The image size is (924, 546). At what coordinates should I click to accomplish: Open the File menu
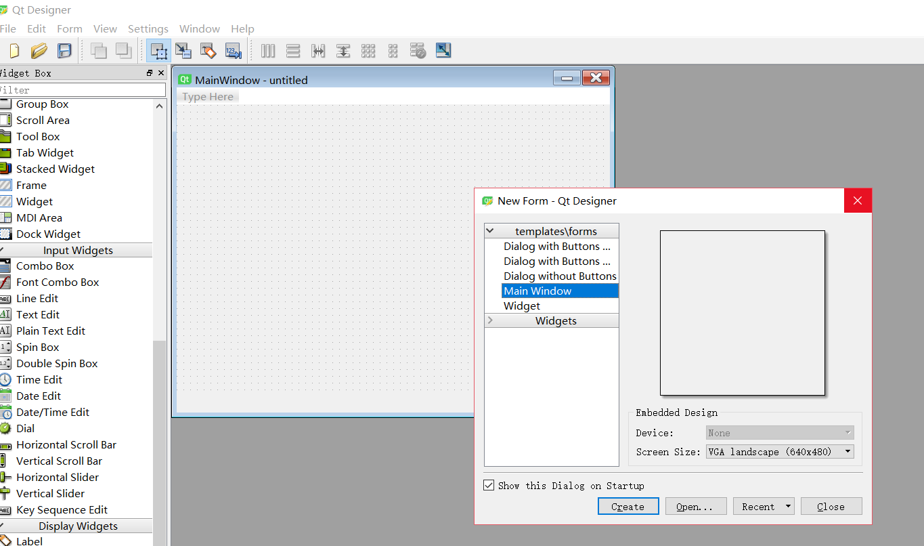pyautogui.click(x=7, y=28)
